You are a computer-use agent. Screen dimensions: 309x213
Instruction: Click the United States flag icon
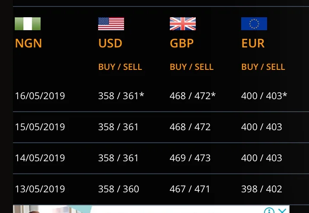point(111,24)
